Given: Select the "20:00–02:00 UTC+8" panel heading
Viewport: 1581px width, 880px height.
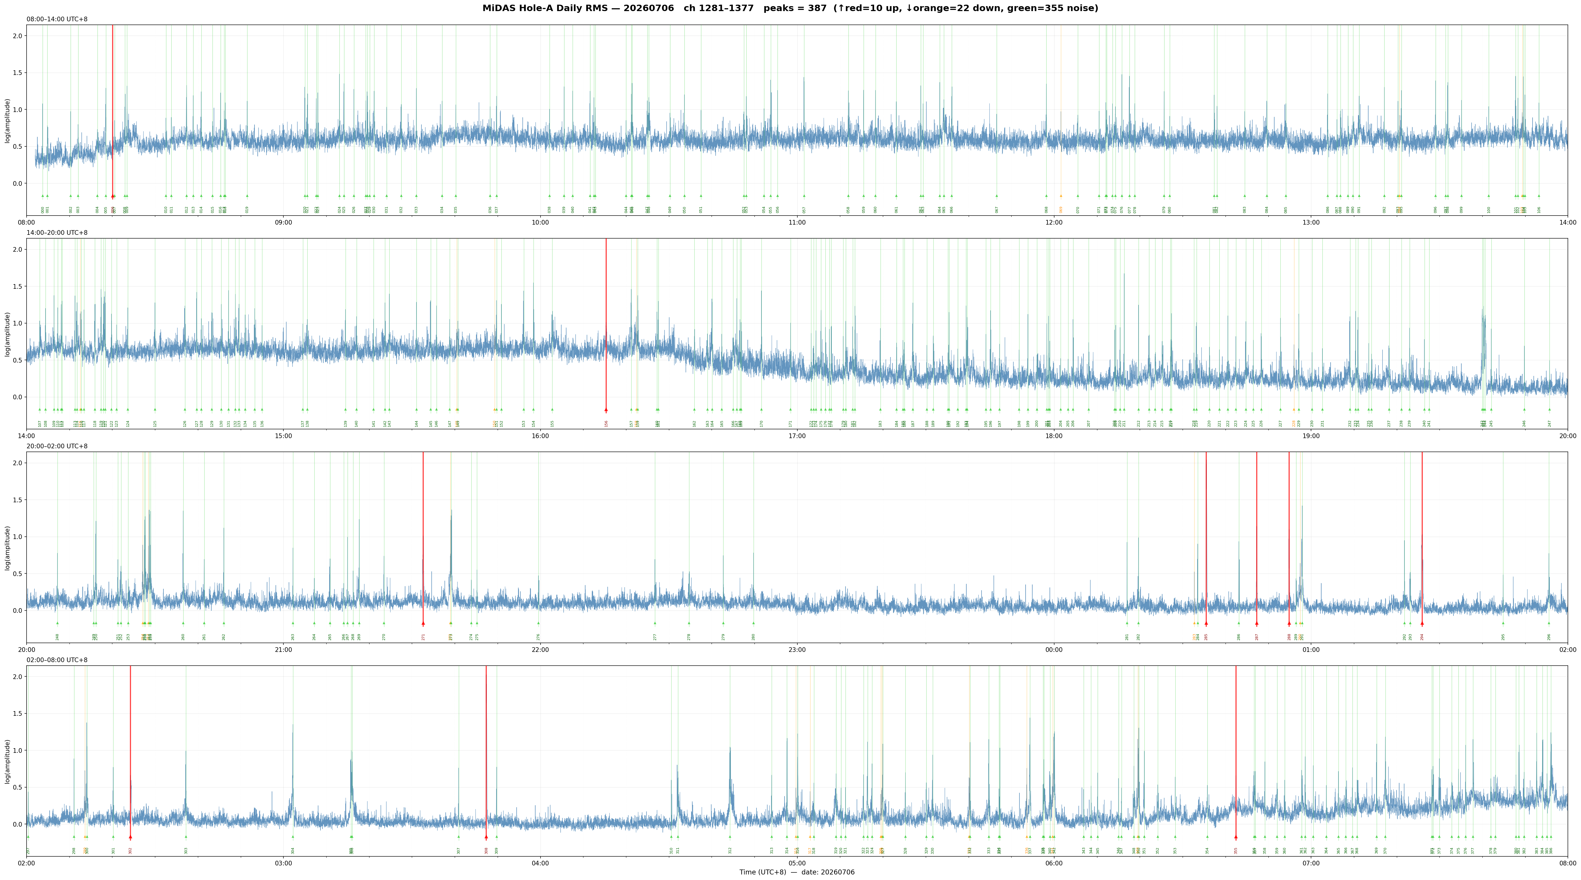Looking at the screenshot, I should tap(57, 447).
